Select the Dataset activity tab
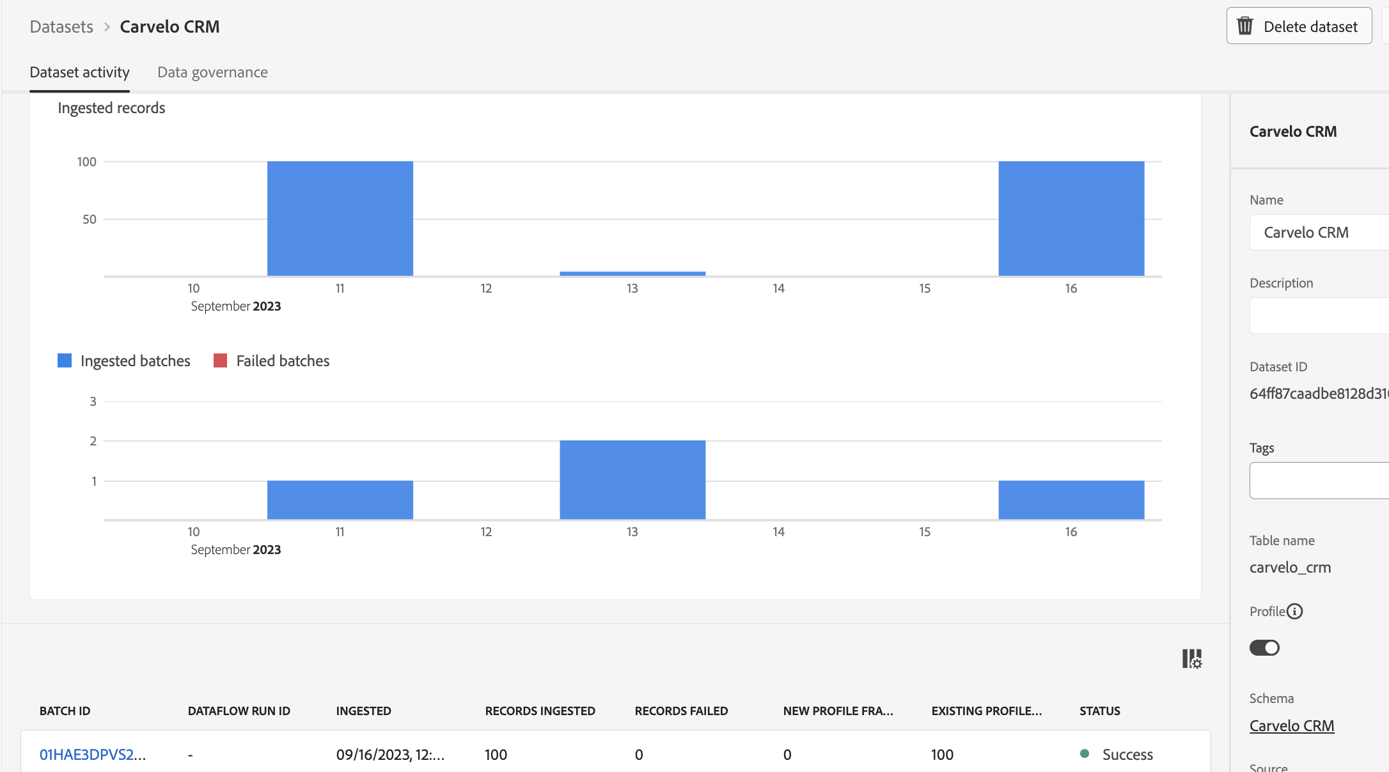The width and height of the screenshot is (1389, 772). click(79, 72)
